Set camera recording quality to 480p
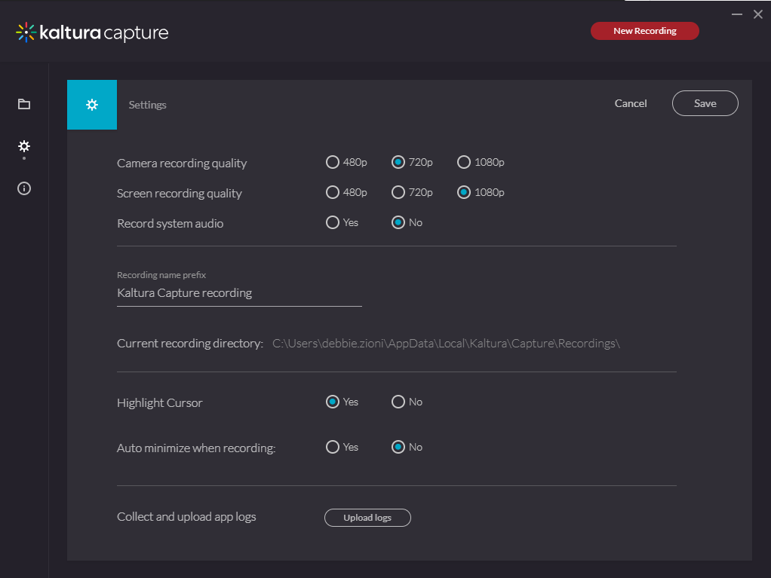Viewport: 771px width, 578px height. [333, 162]
